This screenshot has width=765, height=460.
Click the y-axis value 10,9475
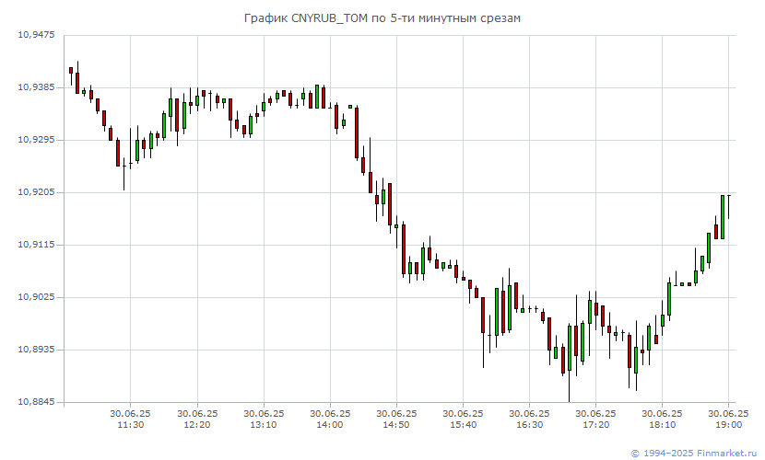pyautogui.click(x=36, y=35)
